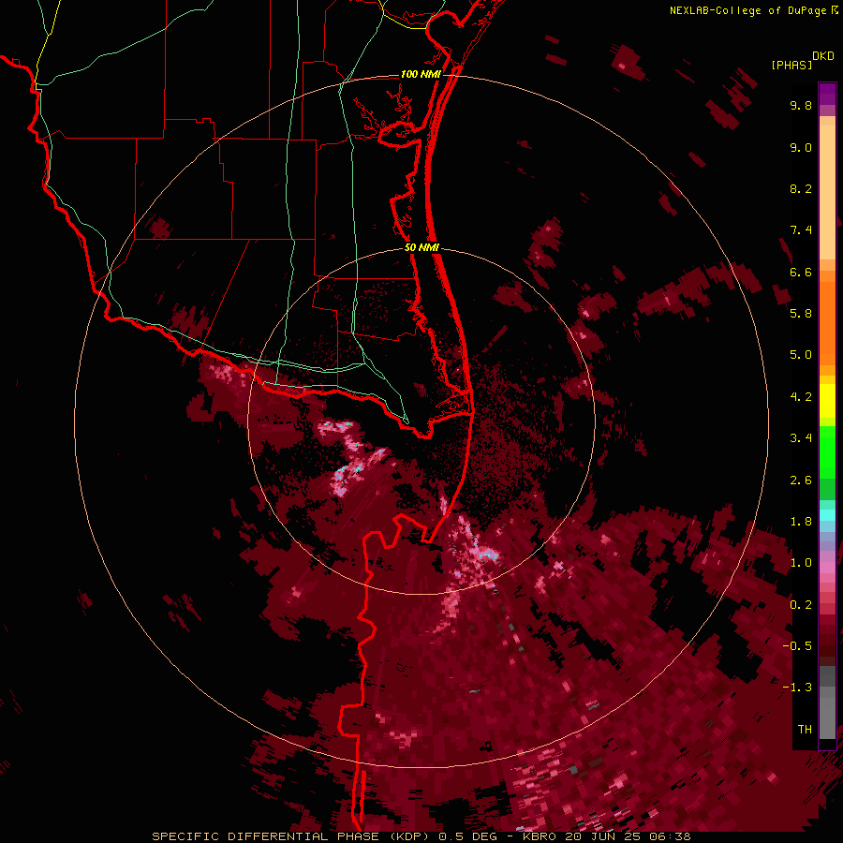Click the 100 NMI range ring label
This screenshot has height=843, width=843.
421,74
